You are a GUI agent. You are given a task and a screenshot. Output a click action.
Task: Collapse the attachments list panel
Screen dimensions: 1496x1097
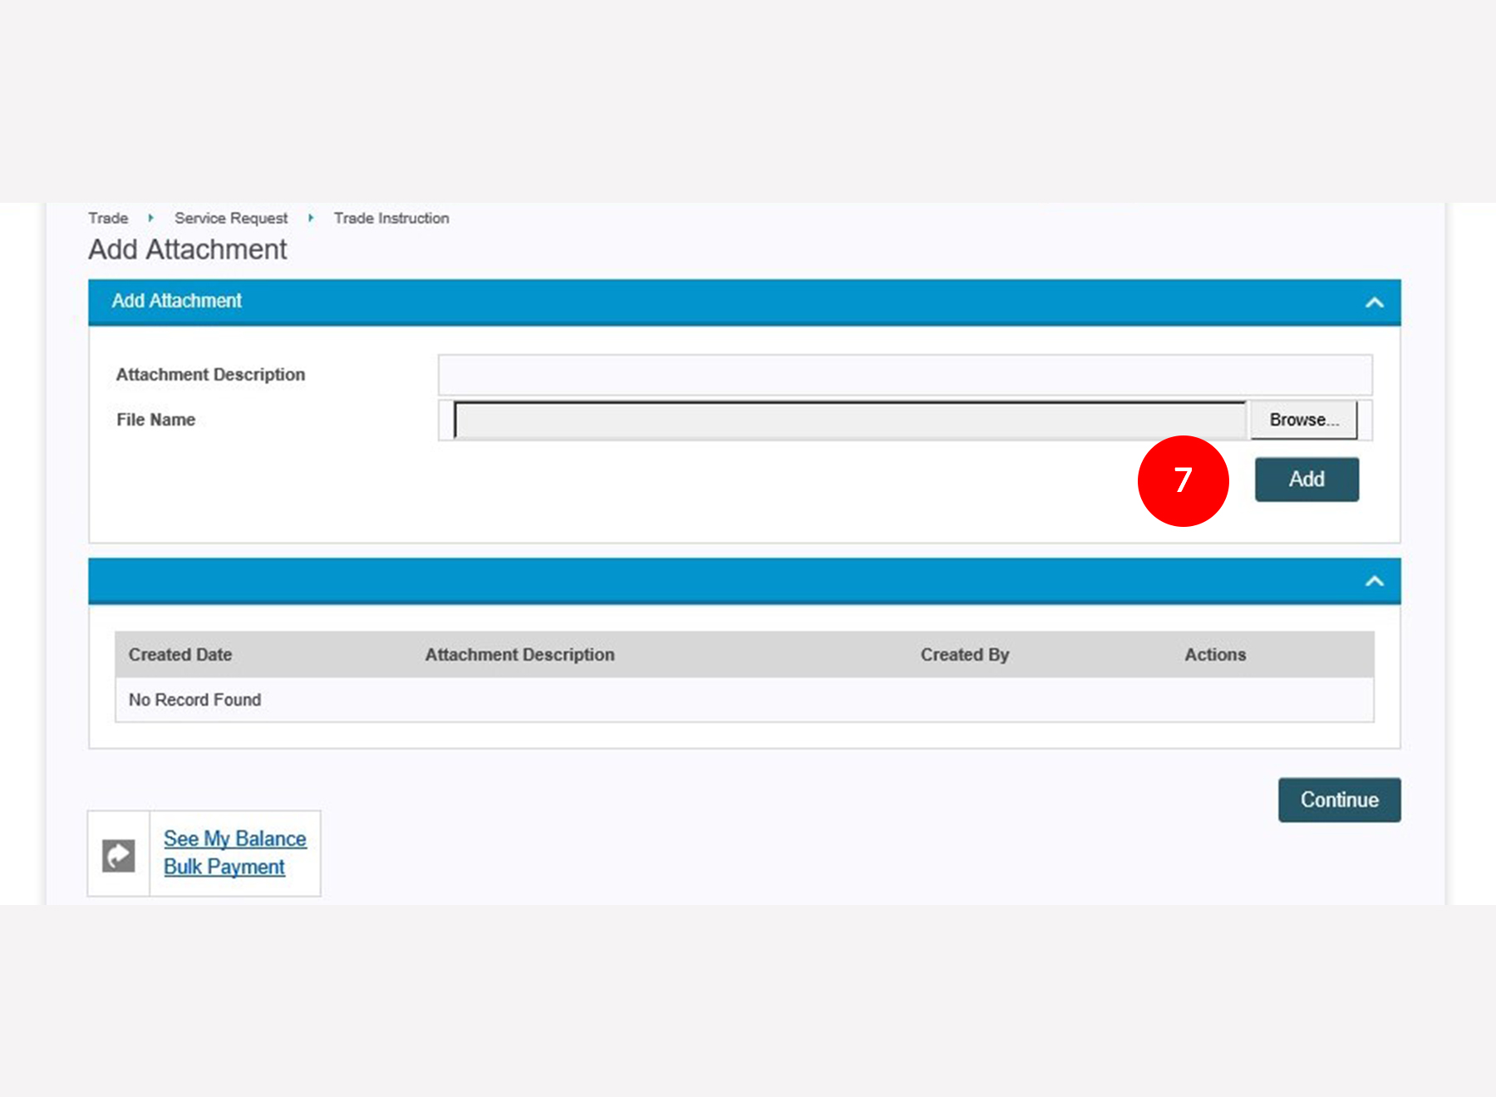[1374, 581]
